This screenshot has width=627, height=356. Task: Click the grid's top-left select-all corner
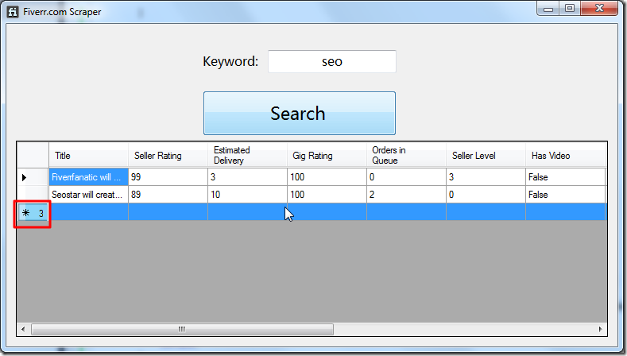pos(33,155)
